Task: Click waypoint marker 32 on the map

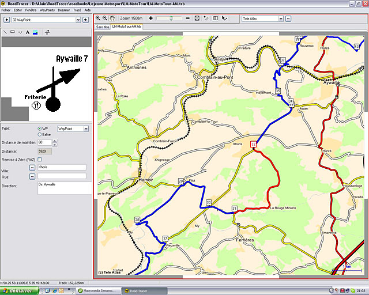Action: [x=253, y=144]
